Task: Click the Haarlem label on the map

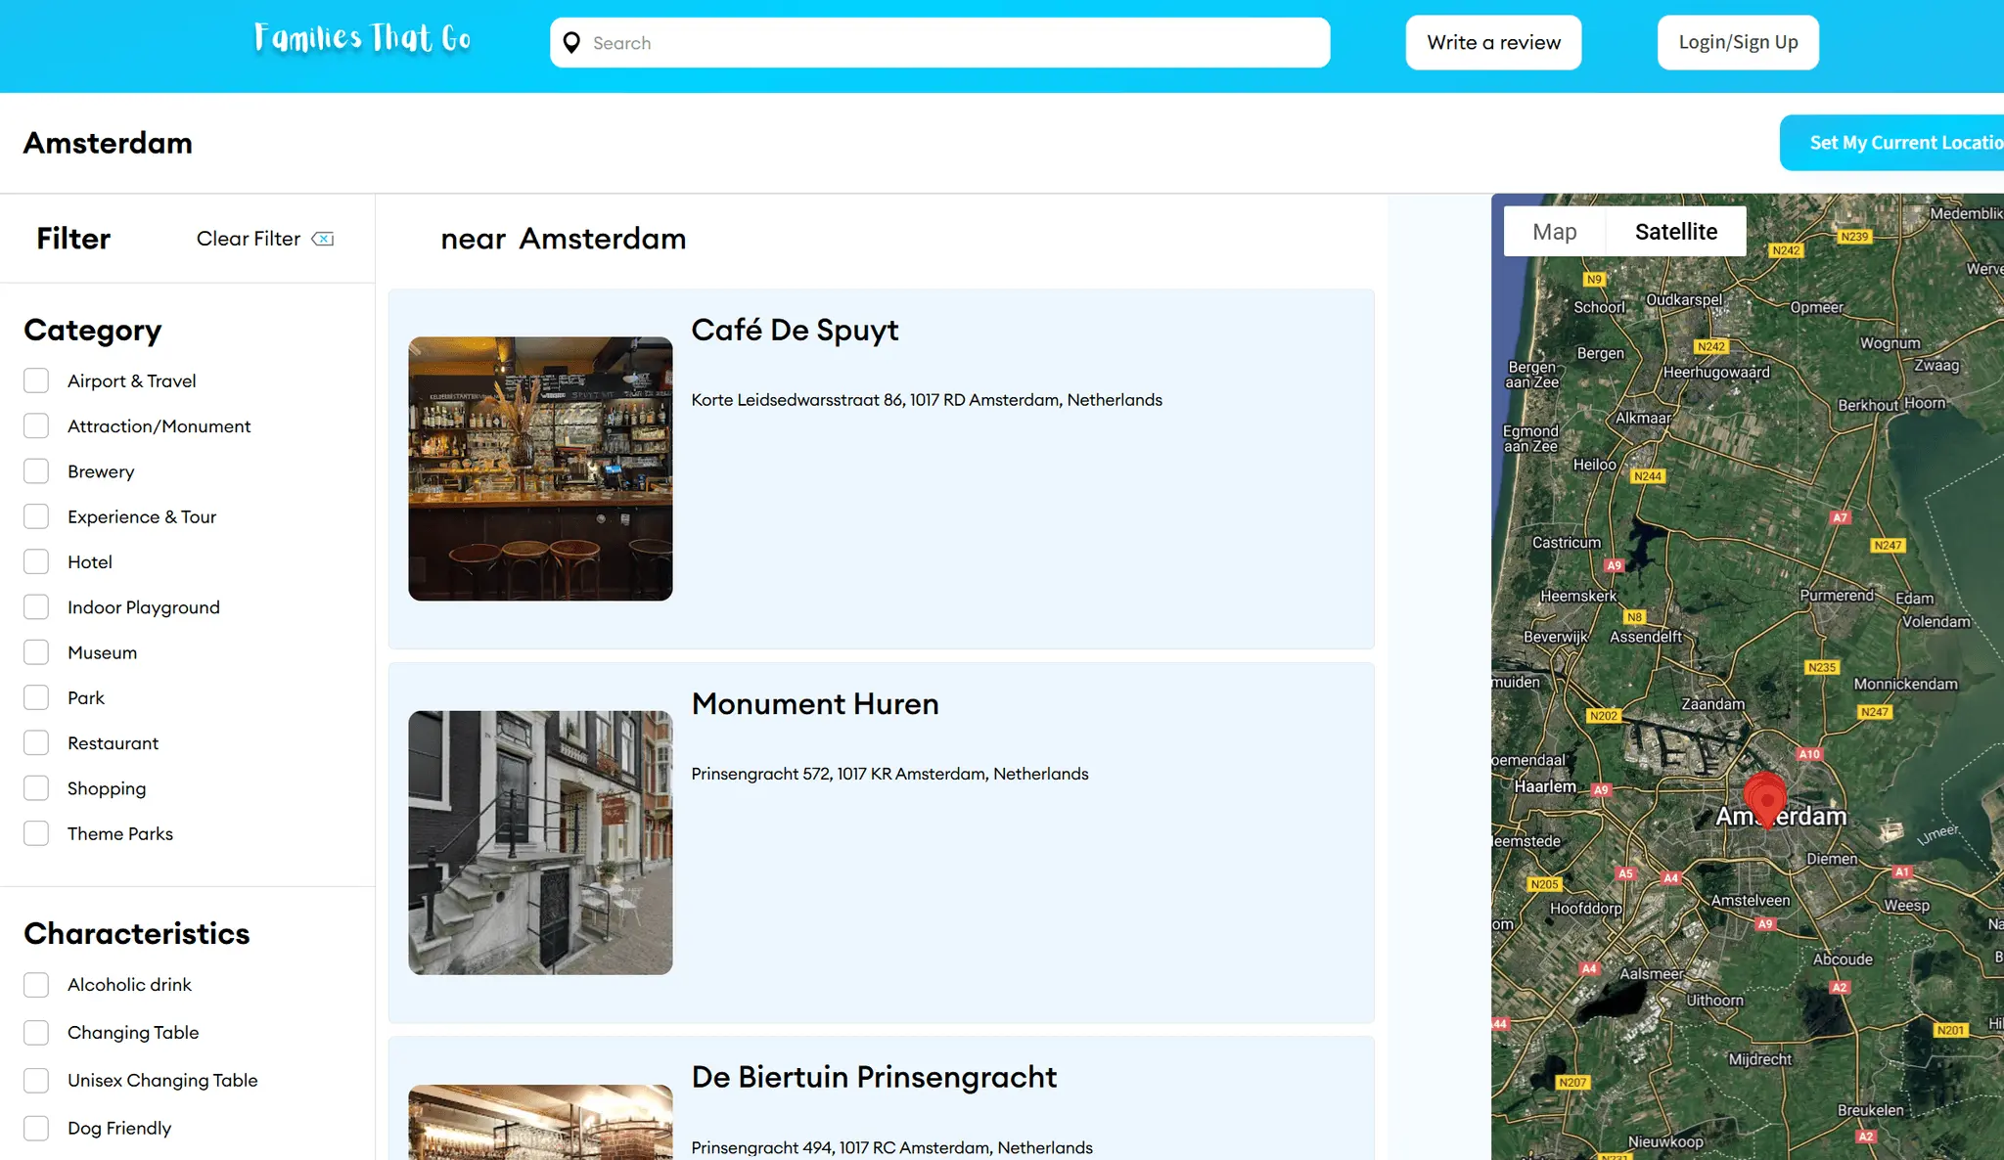Action: [x=1545, y=786]
